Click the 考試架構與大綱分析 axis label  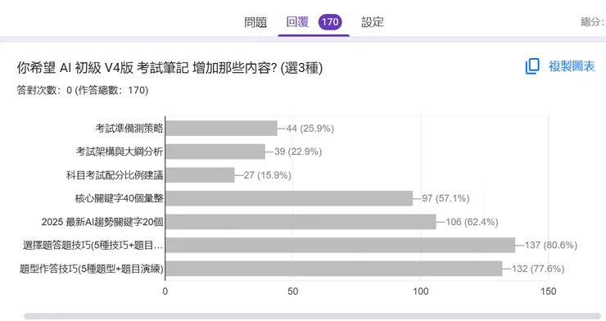120,151
